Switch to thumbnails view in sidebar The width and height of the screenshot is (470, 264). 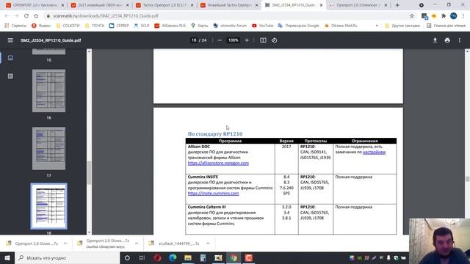pyautogui.click(x=10, y=57)
